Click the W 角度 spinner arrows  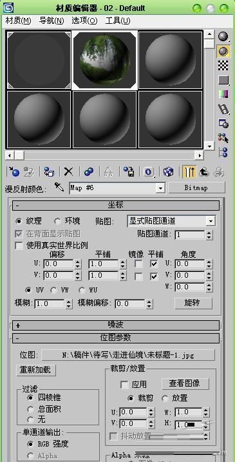pyautogui.click(x=209, y=287)
